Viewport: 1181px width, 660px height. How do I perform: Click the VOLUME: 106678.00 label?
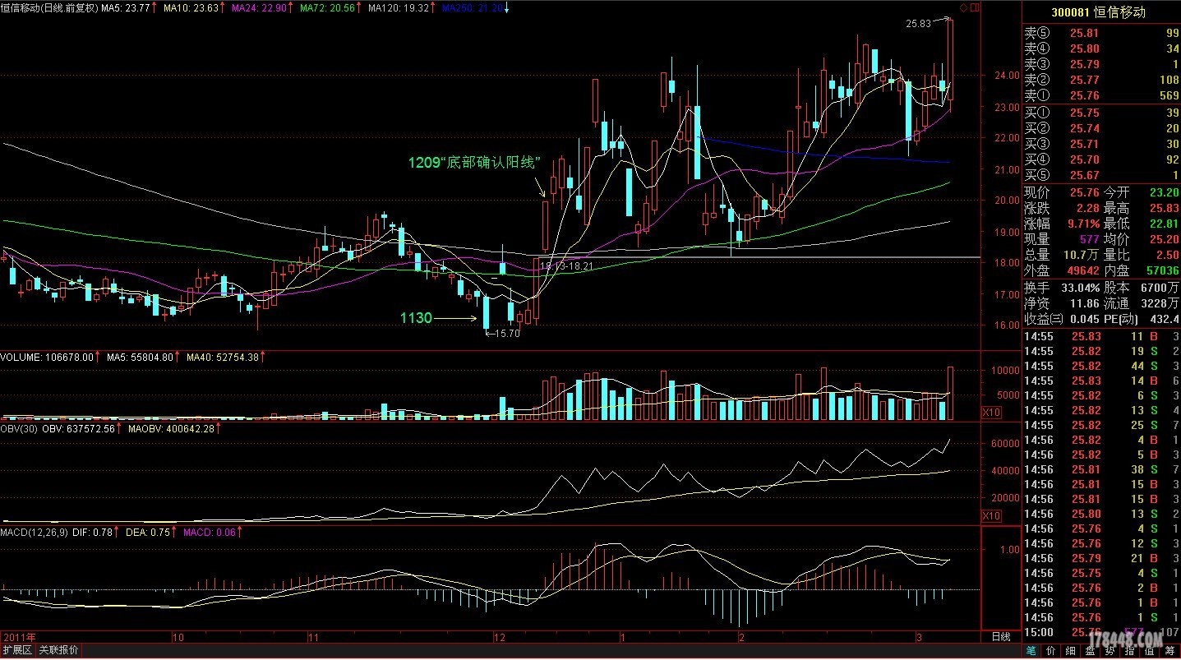47,358
